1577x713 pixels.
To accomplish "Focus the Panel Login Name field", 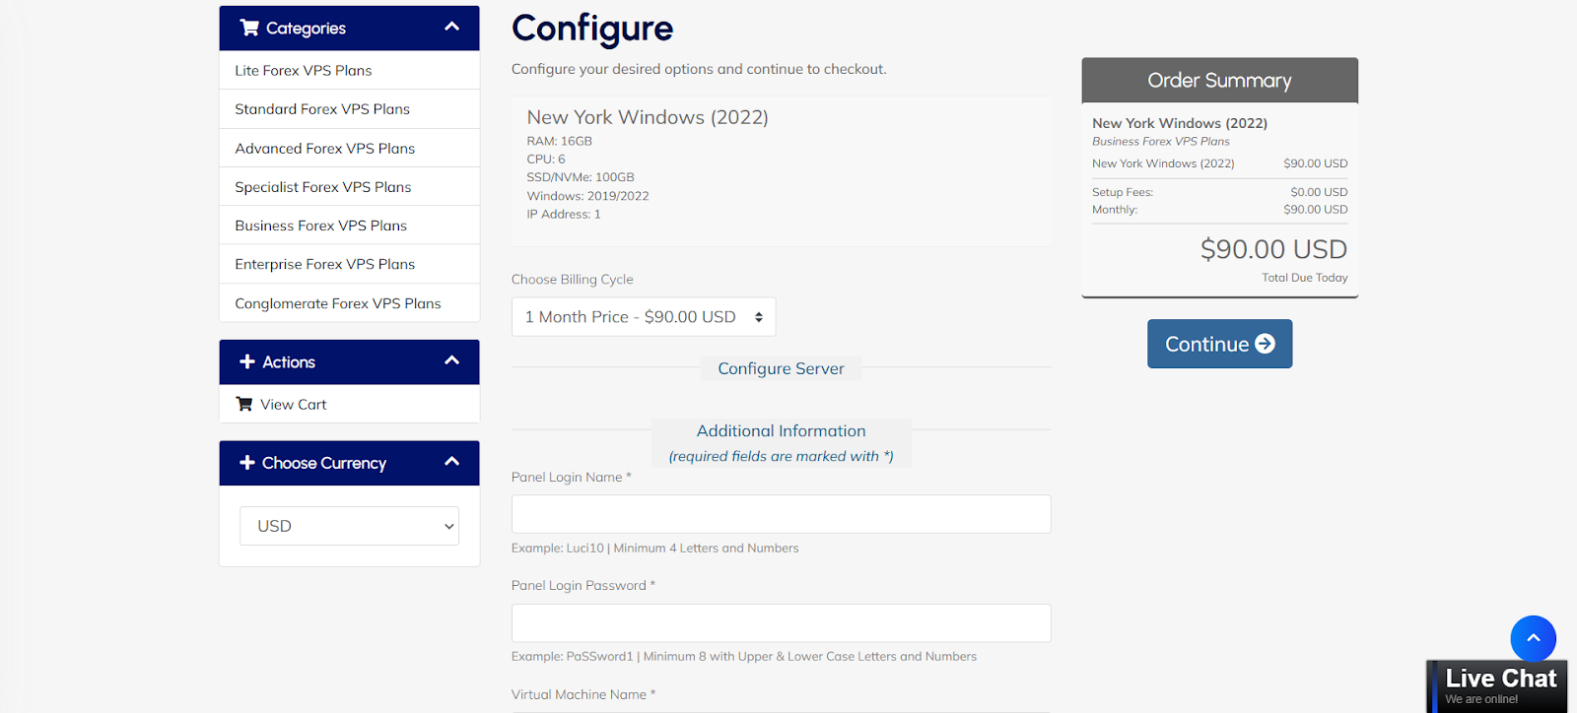I will (x=781, y=514).
